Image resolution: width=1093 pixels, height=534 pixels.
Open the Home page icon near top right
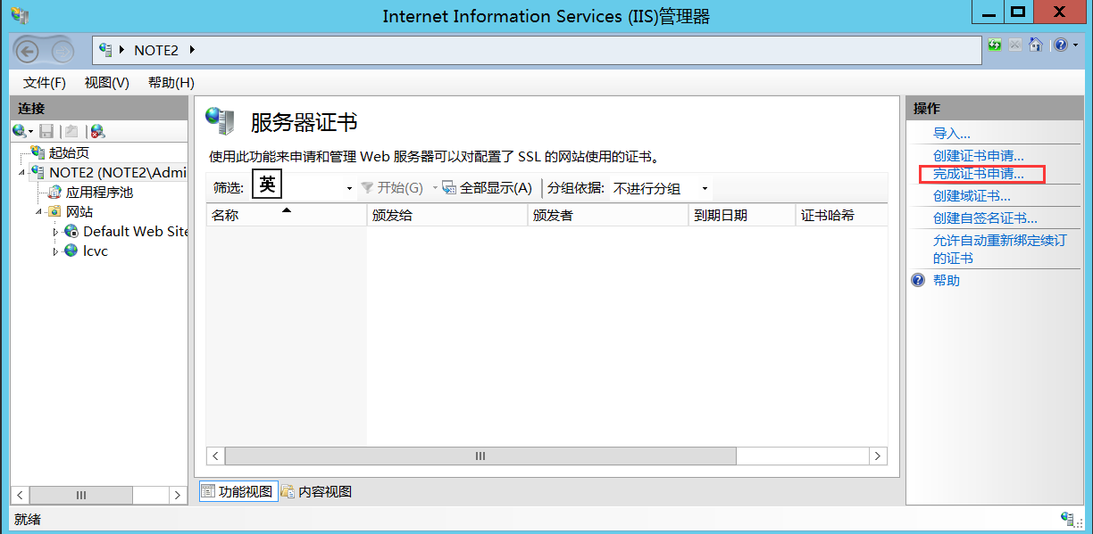pos(1037,45)
